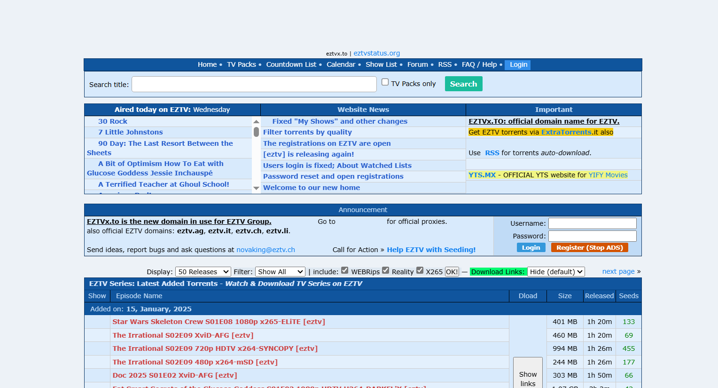Open the Calendar page
This screenshot has width=718, height=388.
[x=341, y=64]
